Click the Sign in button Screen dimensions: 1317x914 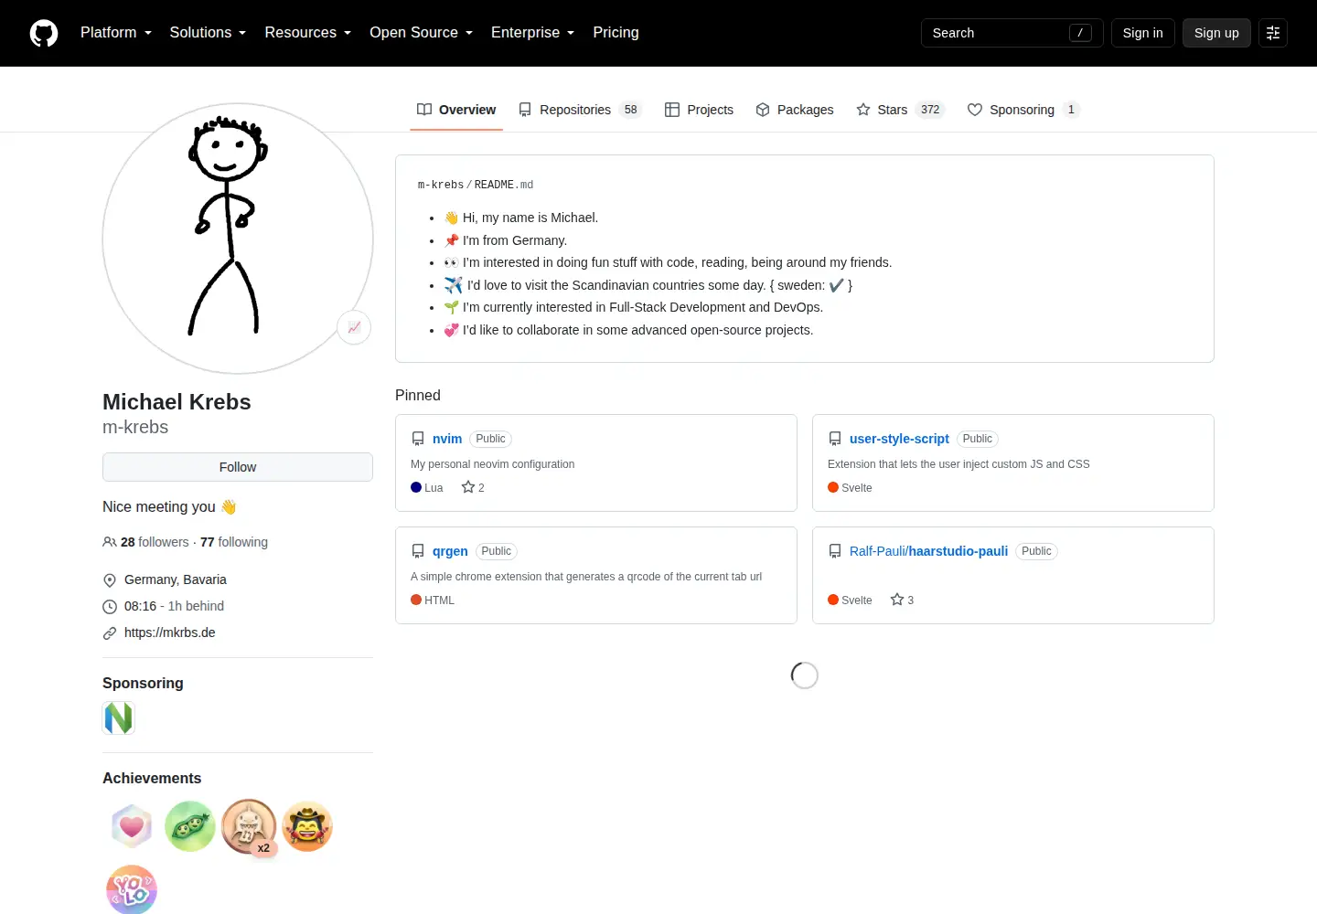click(1143, 33)
